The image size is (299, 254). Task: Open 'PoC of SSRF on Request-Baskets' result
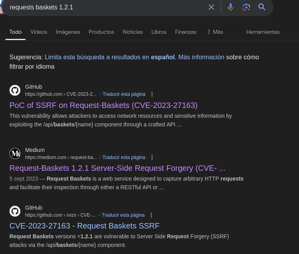point(104,105)
